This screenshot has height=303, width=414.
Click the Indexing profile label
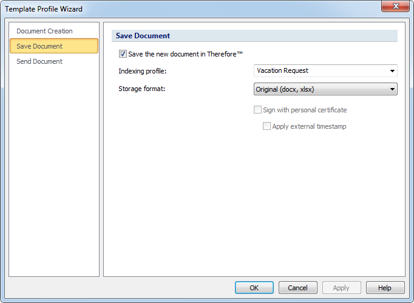pos(142,71)
